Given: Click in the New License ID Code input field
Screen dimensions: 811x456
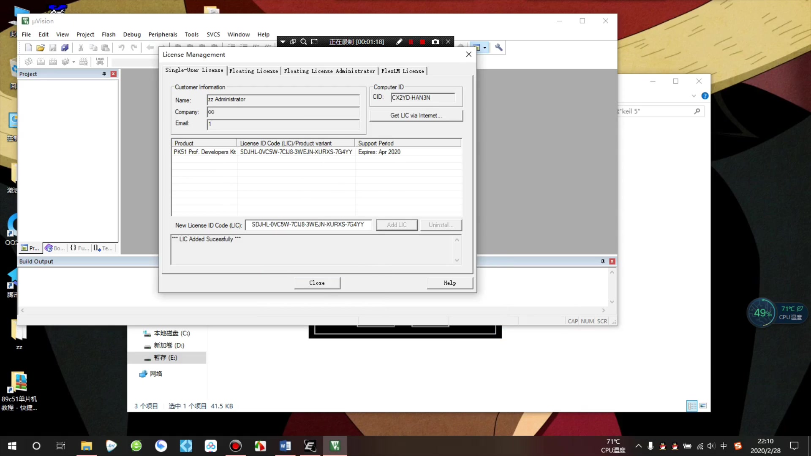Looking at the screenshot, I should pos(309,224).
